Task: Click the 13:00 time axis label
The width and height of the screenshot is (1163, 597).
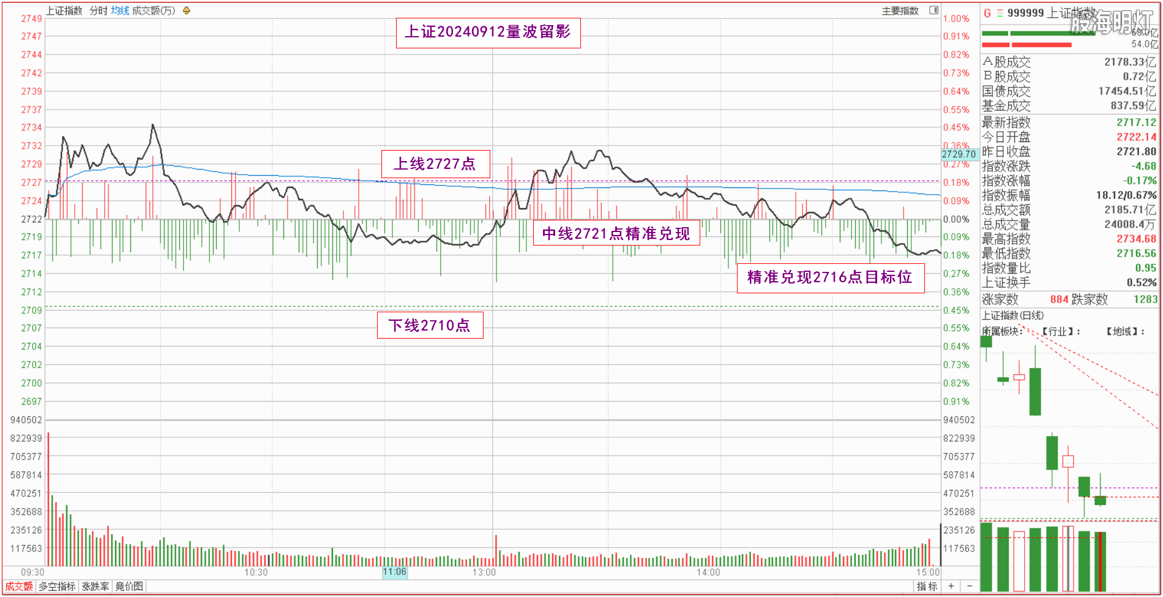Action: [x=484, y=572]
